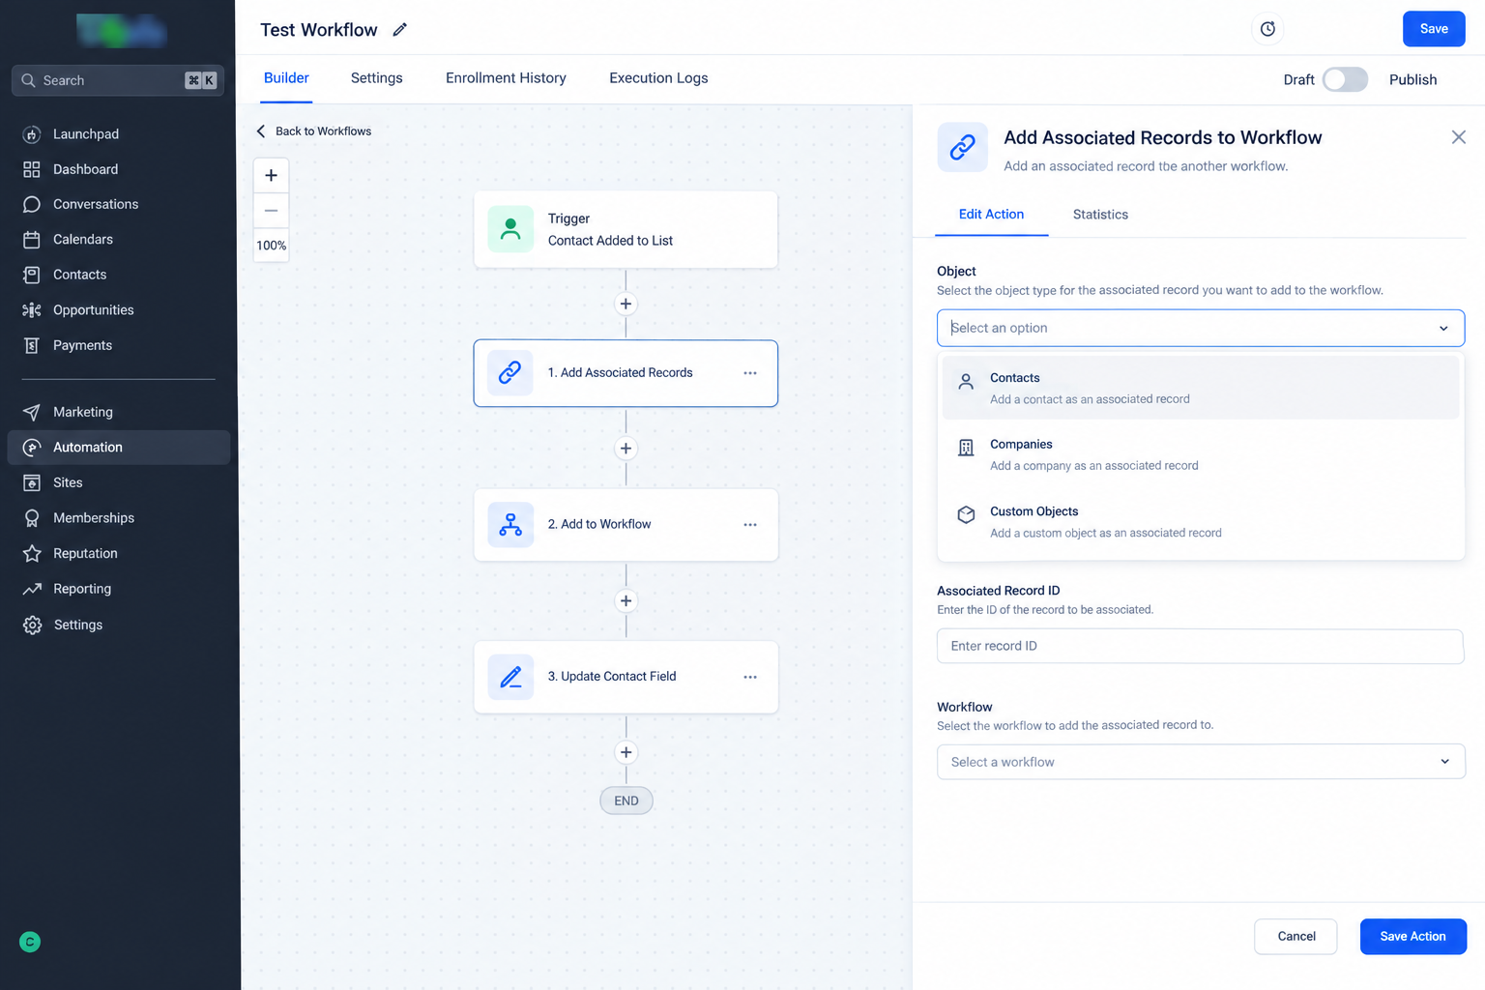Open the version history clock icon
The height and width of the screenshot is (990, 1485).
1267,29
